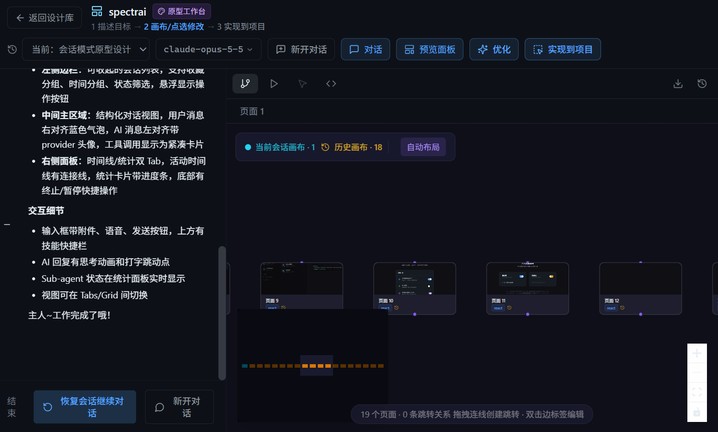Click the bottom connector dot of 页面 12
This screenshot has width=718, height=432.
point(641,314)
